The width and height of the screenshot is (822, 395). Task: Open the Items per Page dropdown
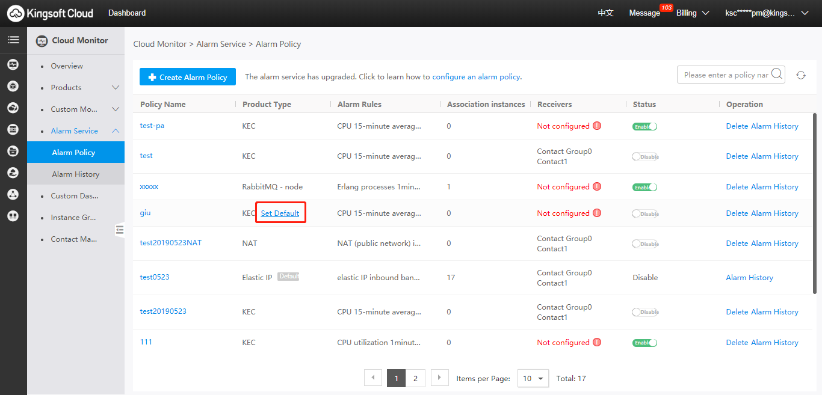tap(533, 378)
